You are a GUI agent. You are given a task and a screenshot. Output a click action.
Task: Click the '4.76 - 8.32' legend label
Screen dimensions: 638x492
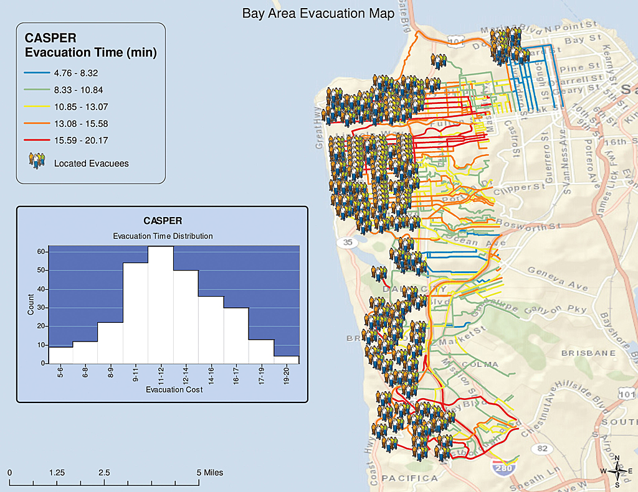pyautogui.click(x=76, y=73)
